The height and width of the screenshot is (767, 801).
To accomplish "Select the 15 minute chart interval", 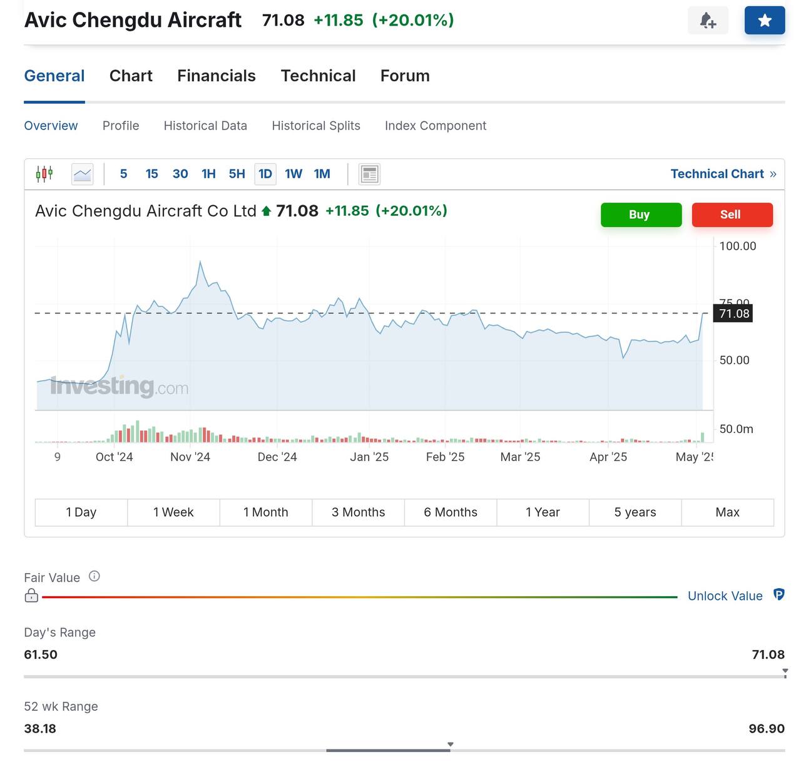I will 152,174.
